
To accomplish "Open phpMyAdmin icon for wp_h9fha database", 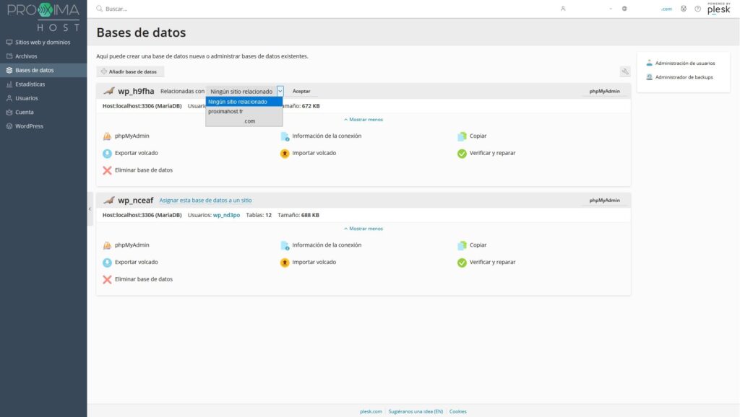I will tap(107, 136).
